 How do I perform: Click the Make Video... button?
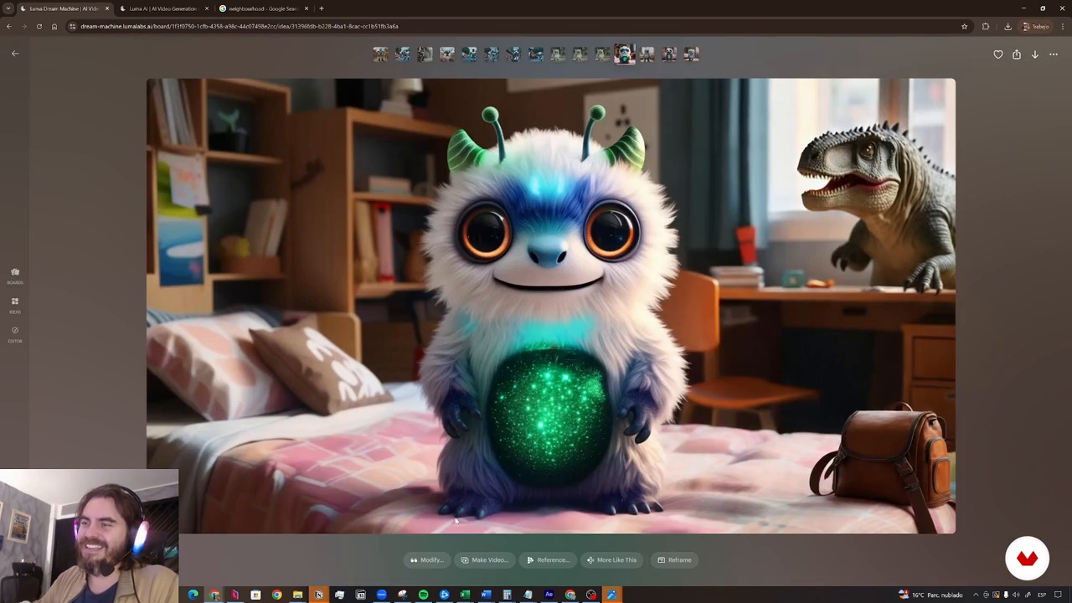[484, 560]
